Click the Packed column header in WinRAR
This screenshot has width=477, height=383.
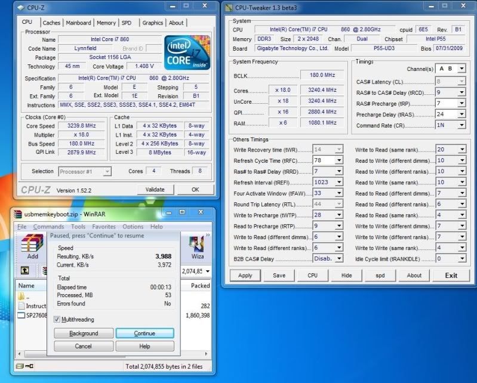pyautogui.click(x=196, y=286)
